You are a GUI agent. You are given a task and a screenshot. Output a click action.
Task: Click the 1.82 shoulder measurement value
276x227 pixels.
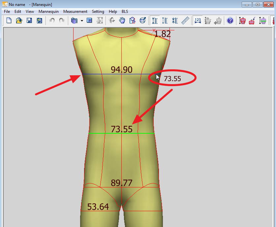tap(163, 34)
